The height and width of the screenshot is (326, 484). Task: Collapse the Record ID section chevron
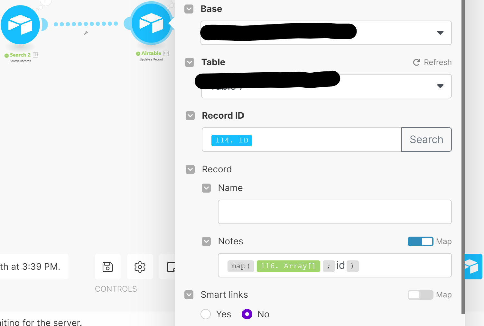click(x=190, y=116)
